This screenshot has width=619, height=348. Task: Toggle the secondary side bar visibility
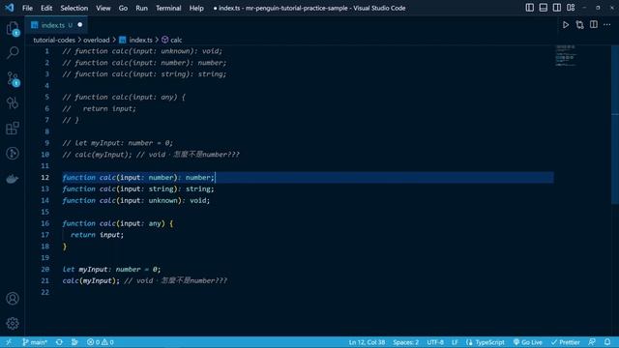[557, 8]
